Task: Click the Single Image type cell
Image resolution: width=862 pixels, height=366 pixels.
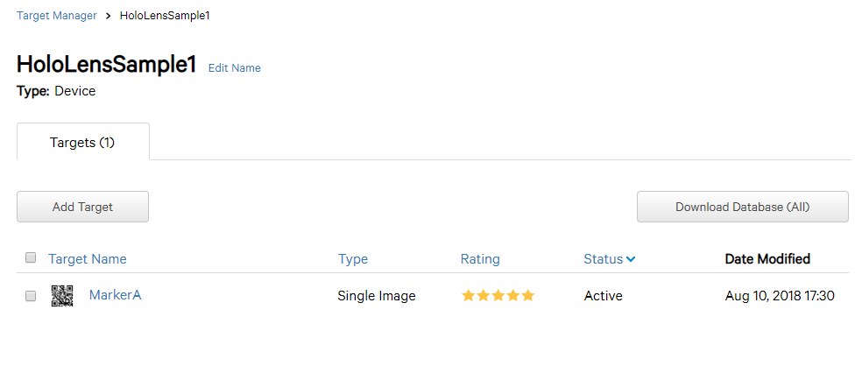Action: (377, 296)
